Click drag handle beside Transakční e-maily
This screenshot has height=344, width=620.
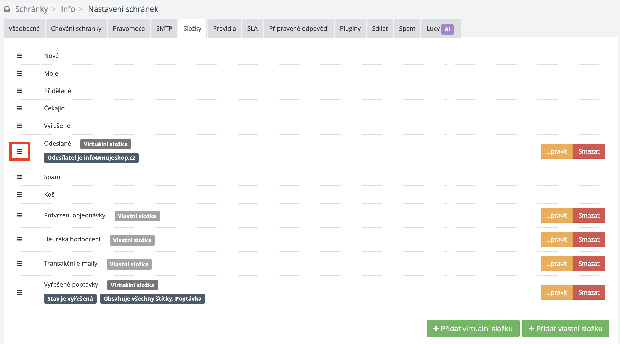[x=19, y=264]
